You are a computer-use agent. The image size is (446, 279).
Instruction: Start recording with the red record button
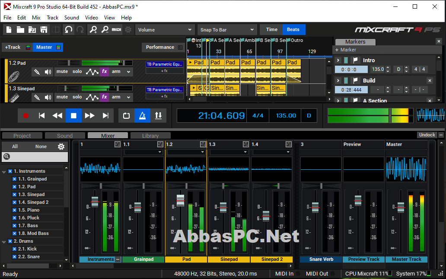tap(25, 116)
